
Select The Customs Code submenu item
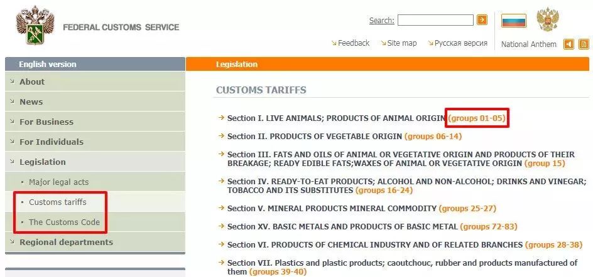point(64,222)
